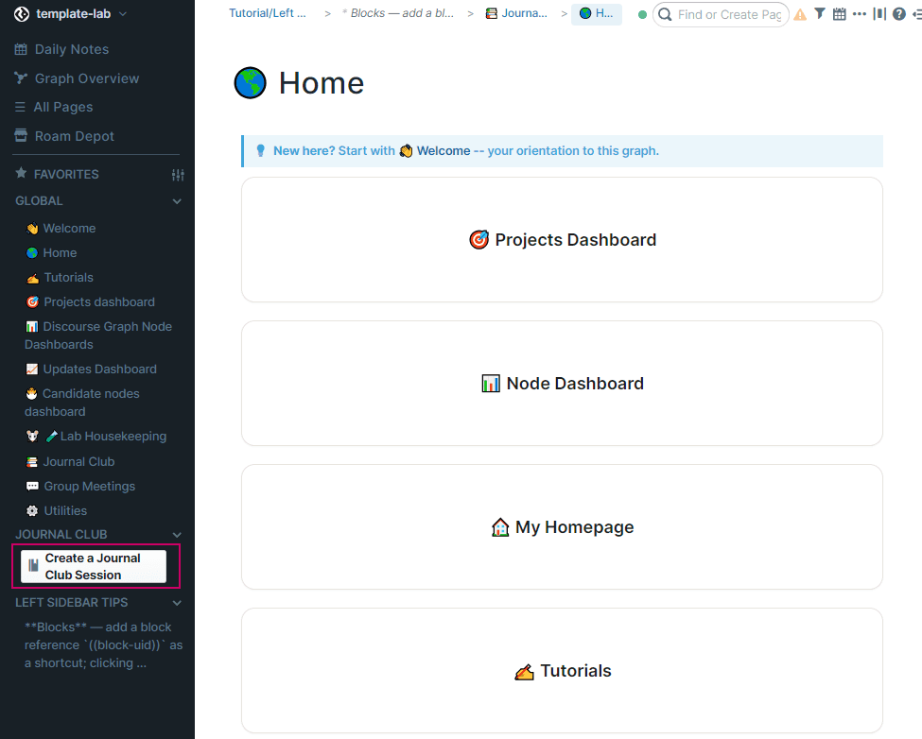Collapse the JOURNAL CLUB sidebar section
922x739 pixels.
click(177, 535)
